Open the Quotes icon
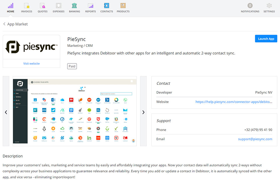The height and width of the screenshot is (182, 280). pos(43,6)
